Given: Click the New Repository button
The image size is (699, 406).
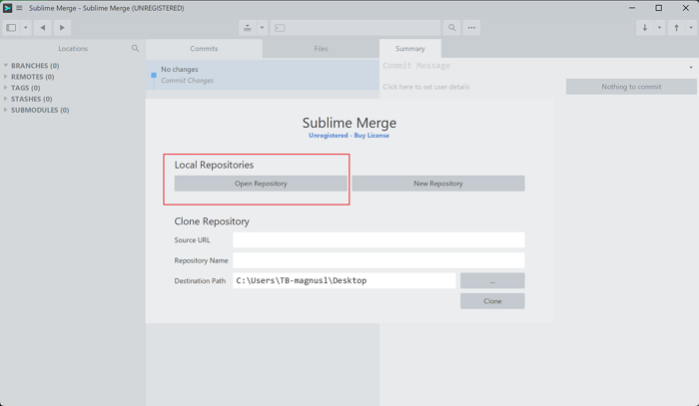Looking at the screenshot, I should point(438,184).
